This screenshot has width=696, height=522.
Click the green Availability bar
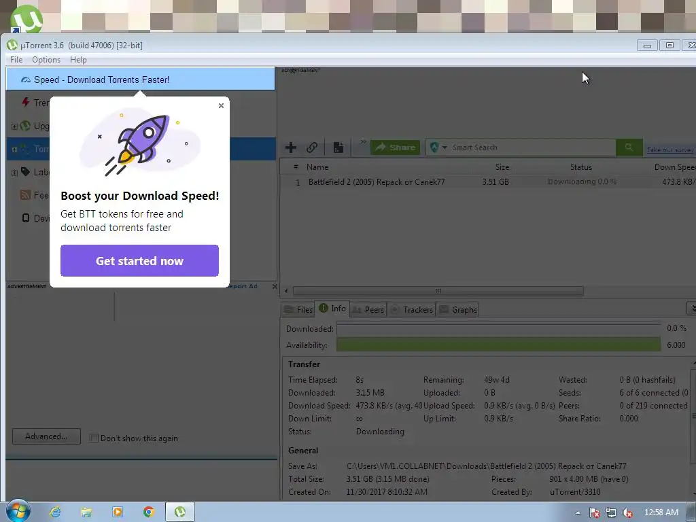(498, 345)
